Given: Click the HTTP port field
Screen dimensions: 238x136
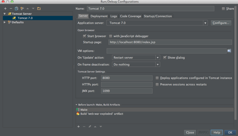Looking at the screenshot, I should tap(127, 78).
